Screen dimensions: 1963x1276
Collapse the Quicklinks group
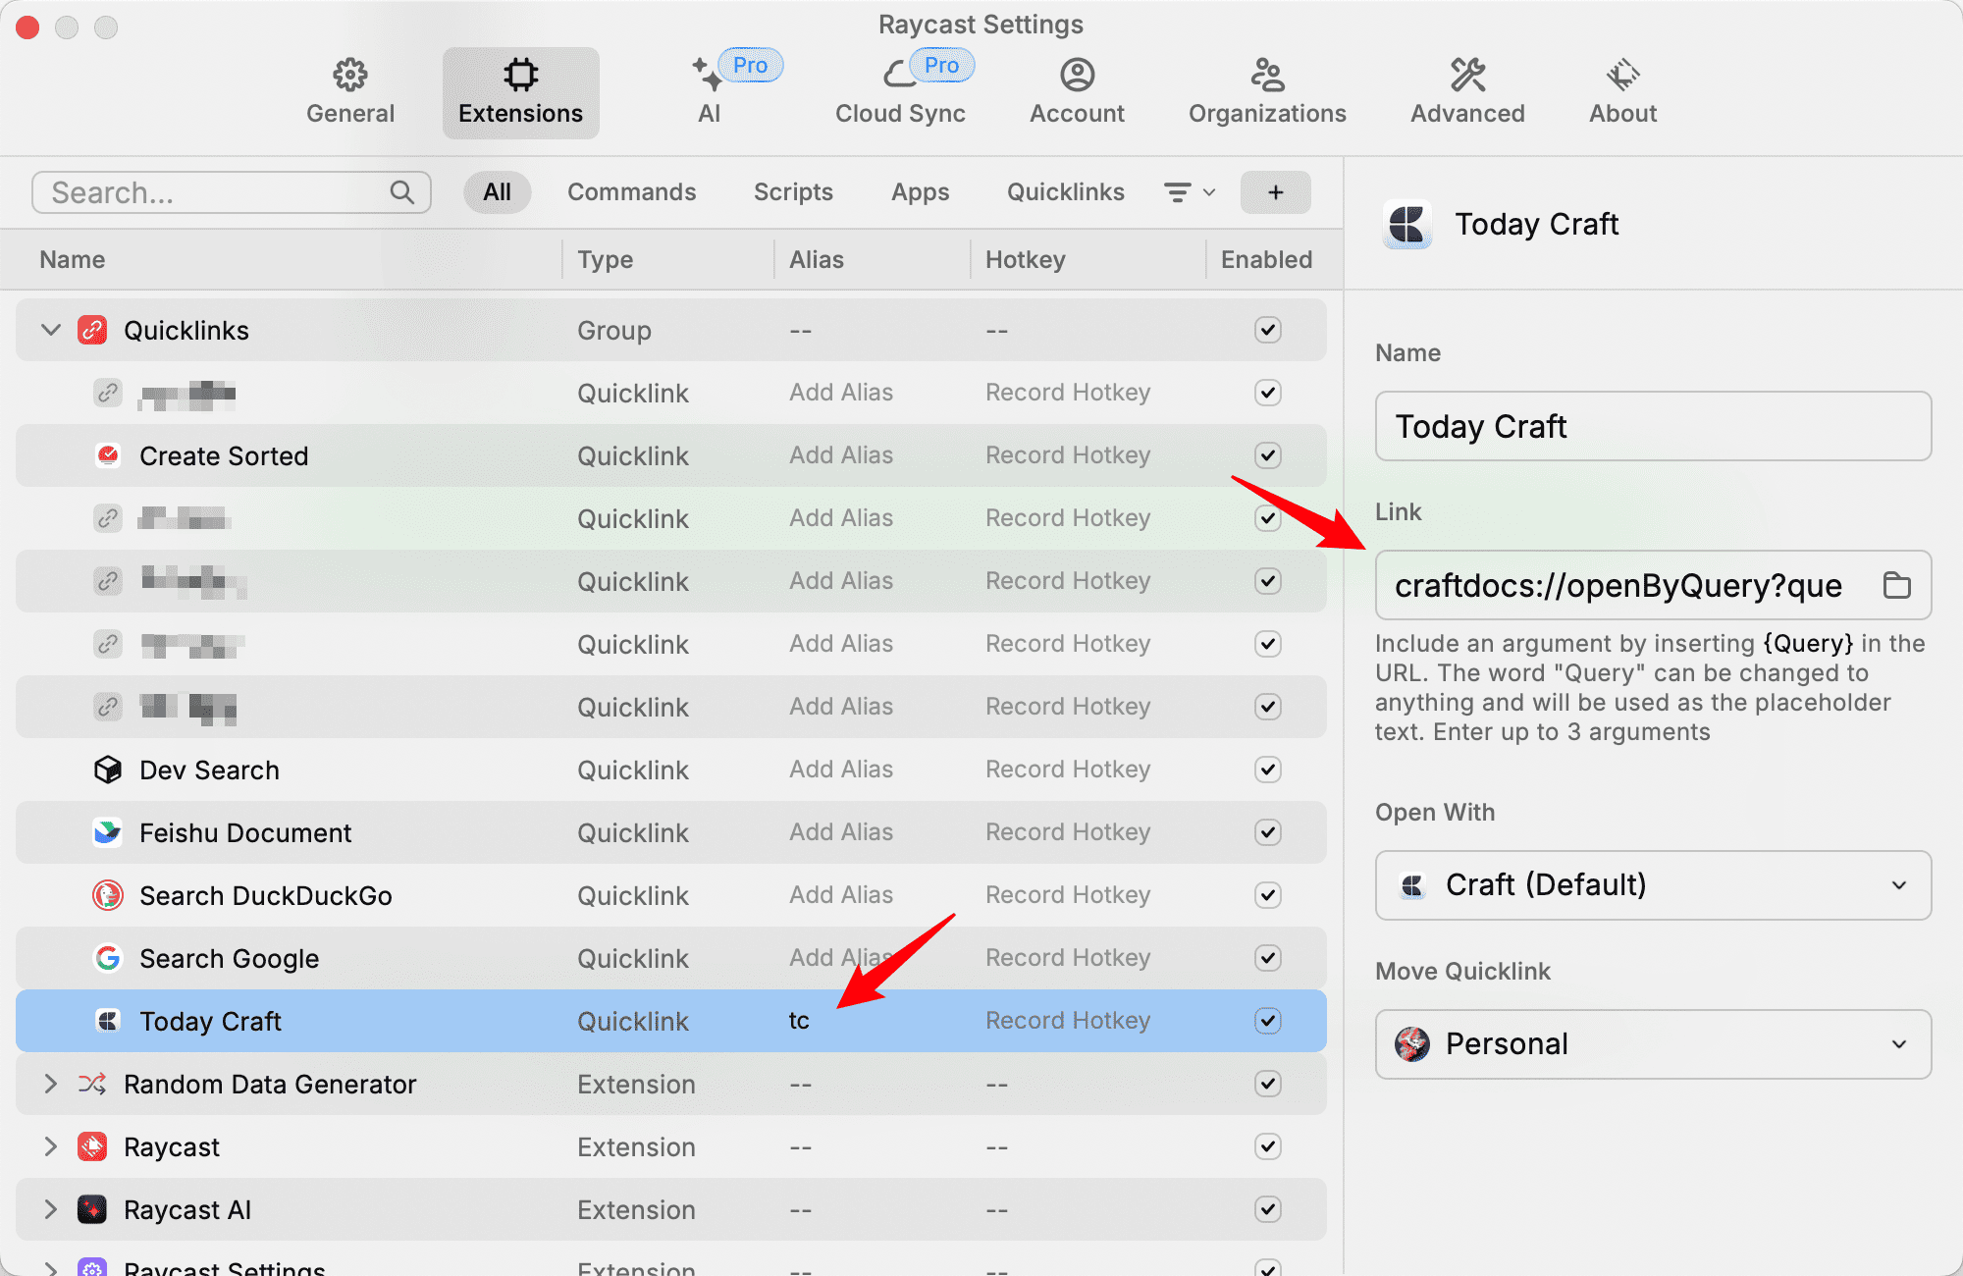coord(51,330)
